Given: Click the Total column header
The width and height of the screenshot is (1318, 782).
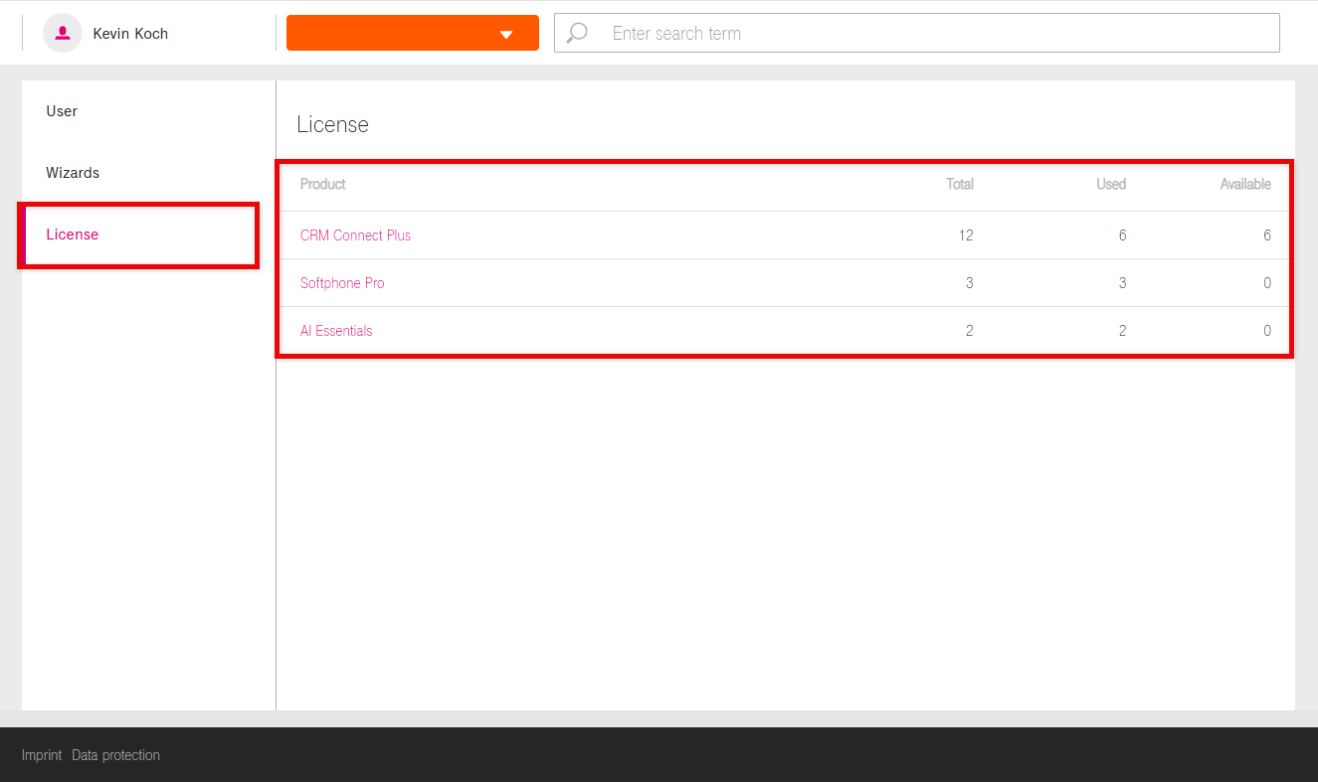Looking at the screenshot, I should (x=959, y=184).
